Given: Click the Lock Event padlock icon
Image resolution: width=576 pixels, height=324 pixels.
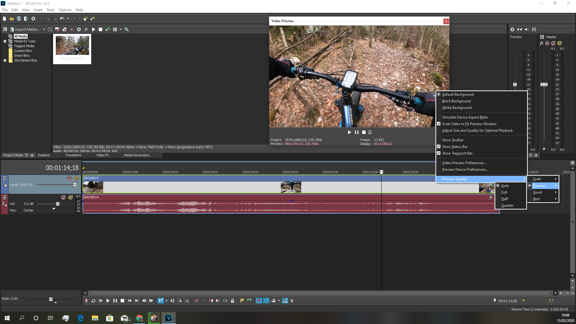Looking at the screenshot, I should [x=232, y=301].
